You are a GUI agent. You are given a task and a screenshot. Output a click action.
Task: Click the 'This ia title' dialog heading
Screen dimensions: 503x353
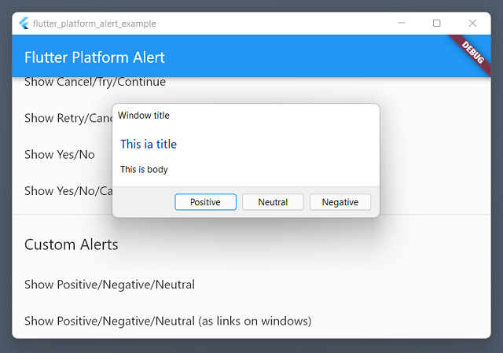point(149,144)
